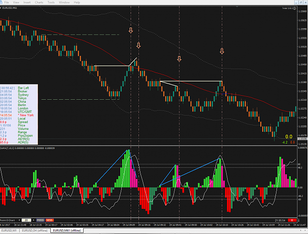Click the expert advisor smiley icon top right

point(295,8)
